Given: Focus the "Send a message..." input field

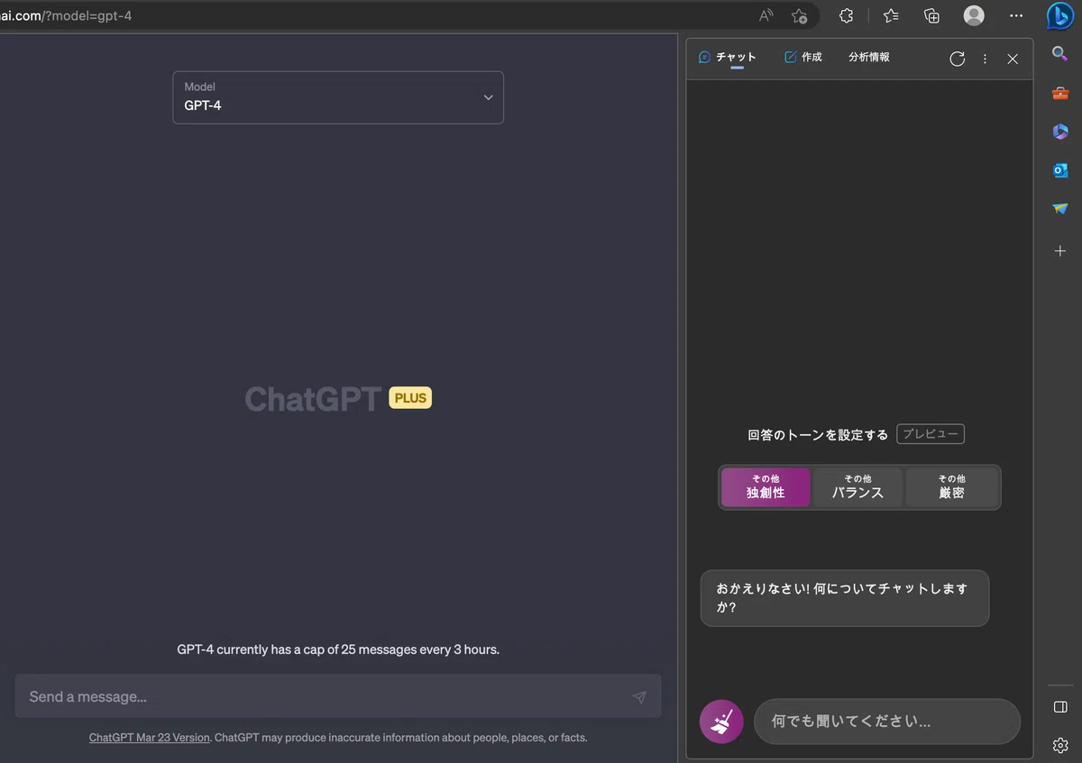Looking at the screenshot, I should 338,696.
